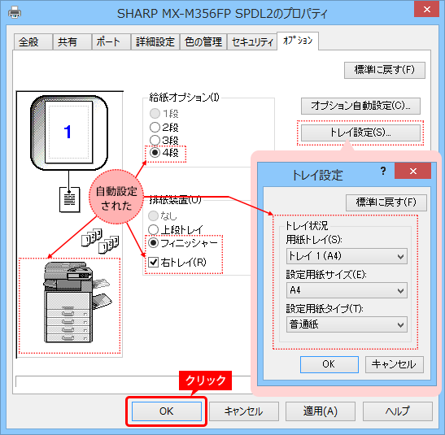Switch to the セキュリティ tab
The image size is (445, 435).
click(252, 42)
